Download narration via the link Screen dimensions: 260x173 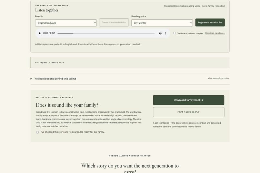tap(215, 33)
